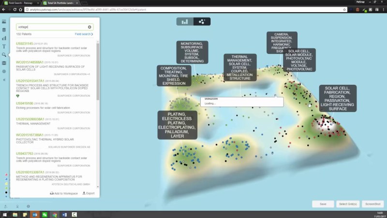The width and height of the screenshot is (387, 218).
Task: Click the red extension icon in browser toolbar
Action: point(357,10)
